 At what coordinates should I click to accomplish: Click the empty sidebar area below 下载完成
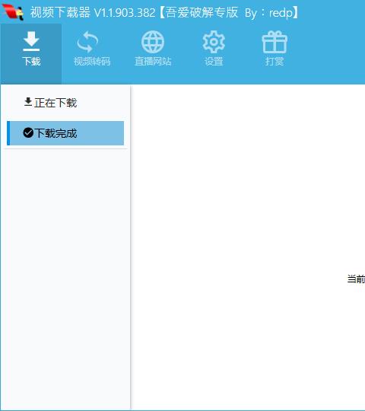coord(65,279)
